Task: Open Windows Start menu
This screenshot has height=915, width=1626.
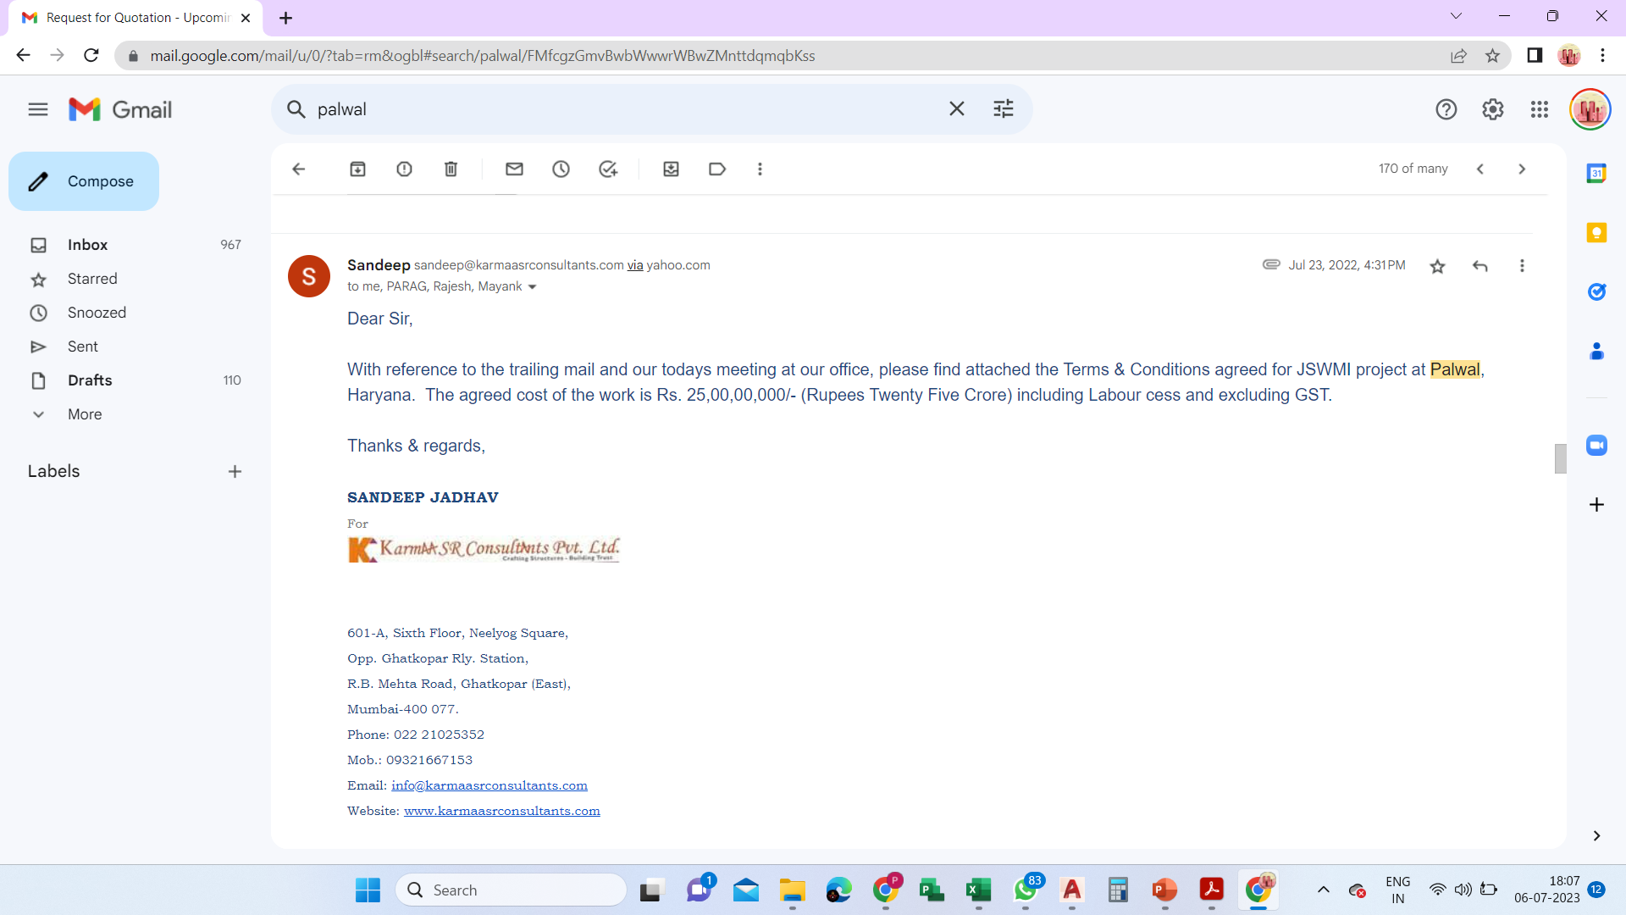Action: pos(368,890)
